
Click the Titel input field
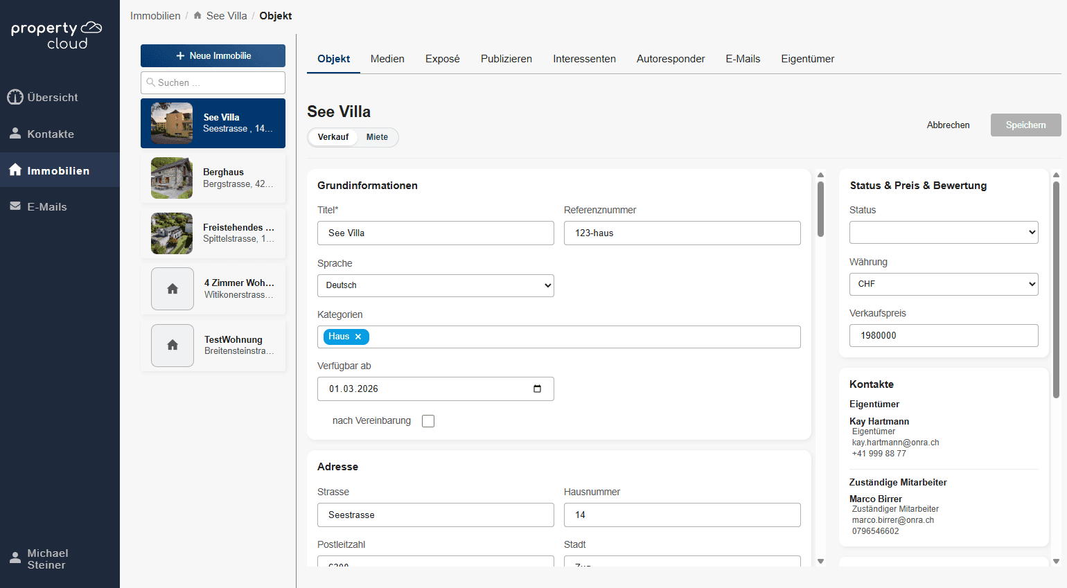(x=436, y=233)
